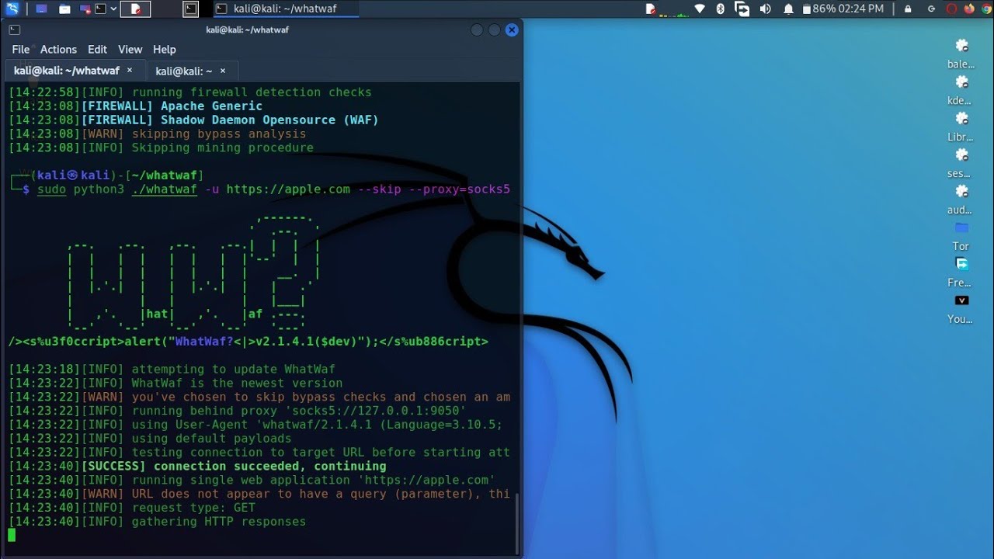
Task: Open the You... desktop shortcut
Action: [961, 309]
